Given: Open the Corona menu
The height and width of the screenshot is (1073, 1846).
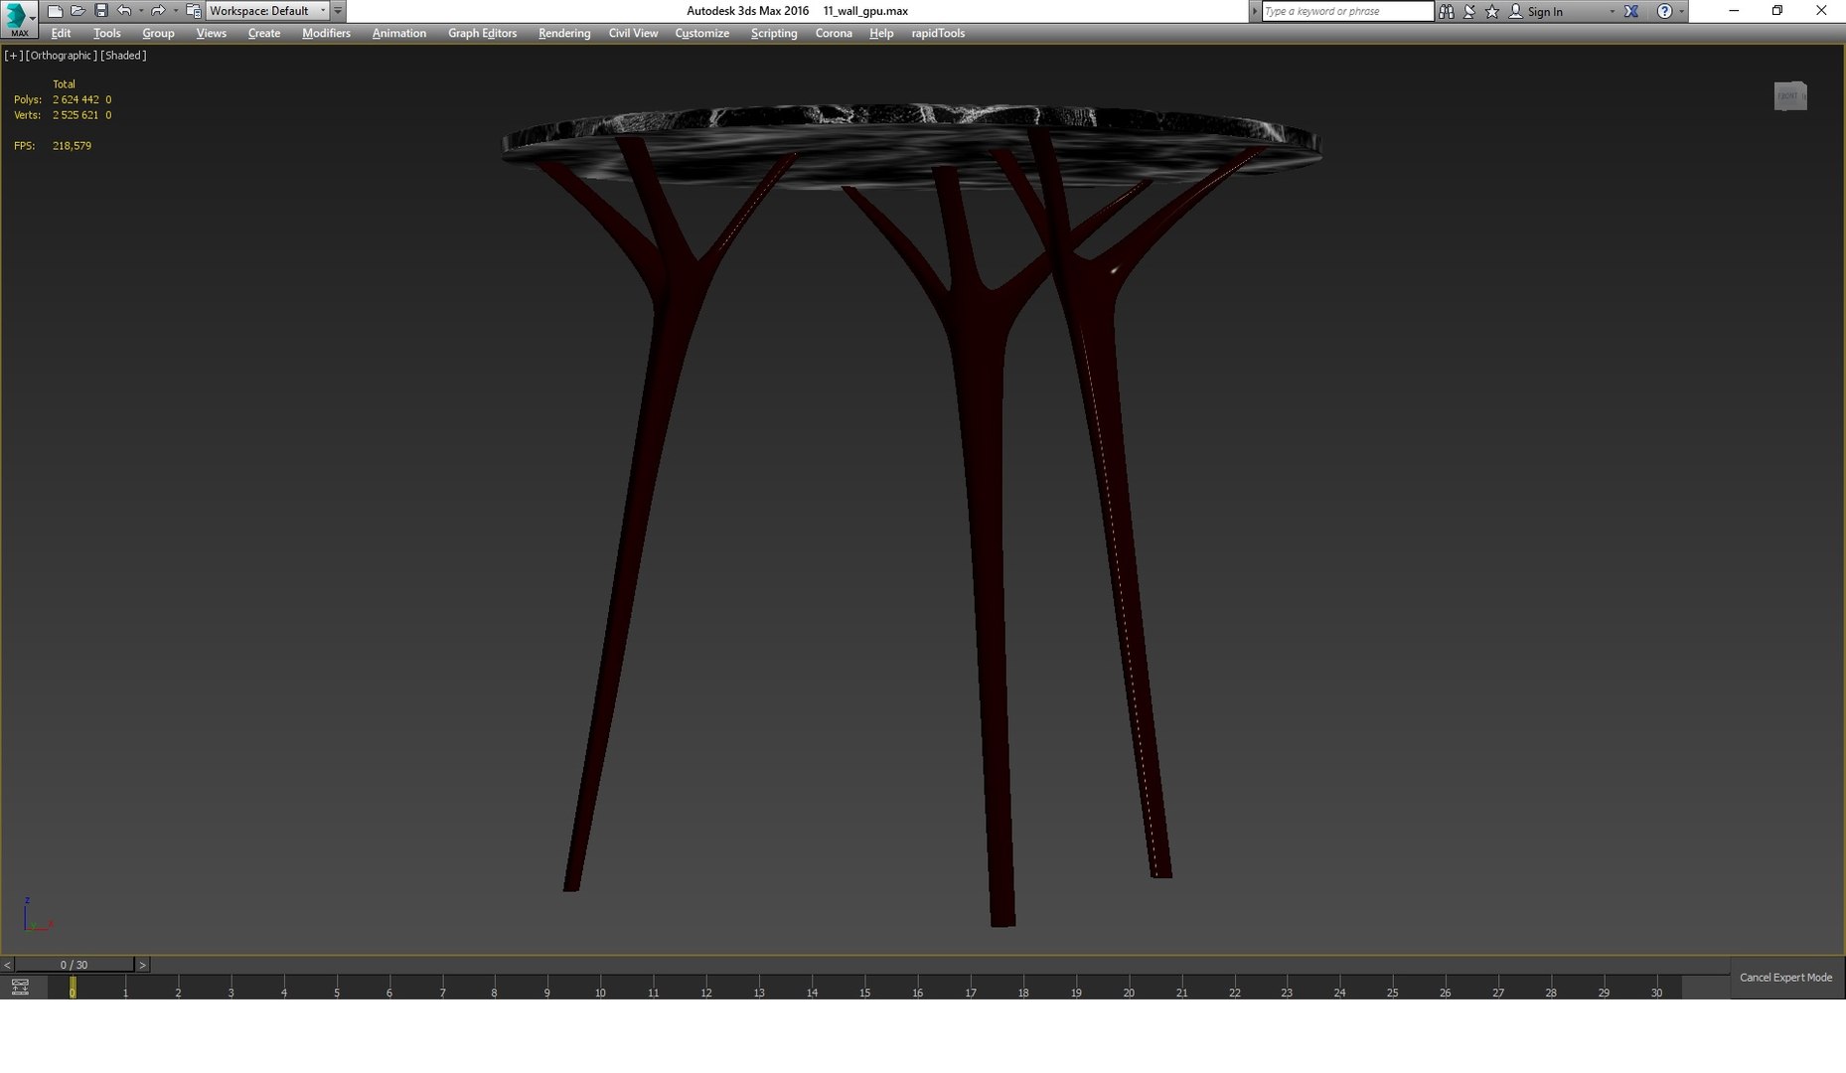Looking at the screenshot, I should [x=834, y=33].
